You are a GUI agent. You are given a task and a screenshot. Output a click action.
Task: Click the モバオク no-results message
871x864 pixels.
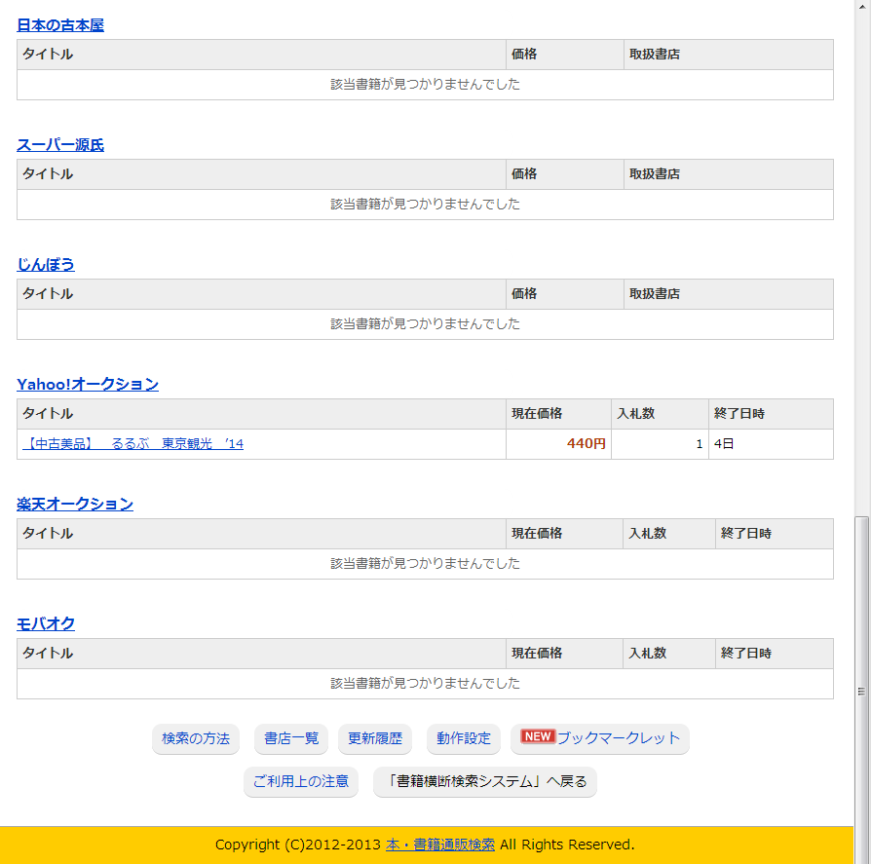(x=425, y=683)
